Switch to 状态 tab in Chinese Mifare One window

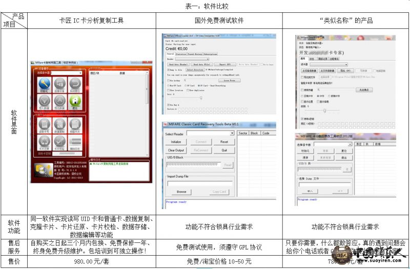(312, 59)
